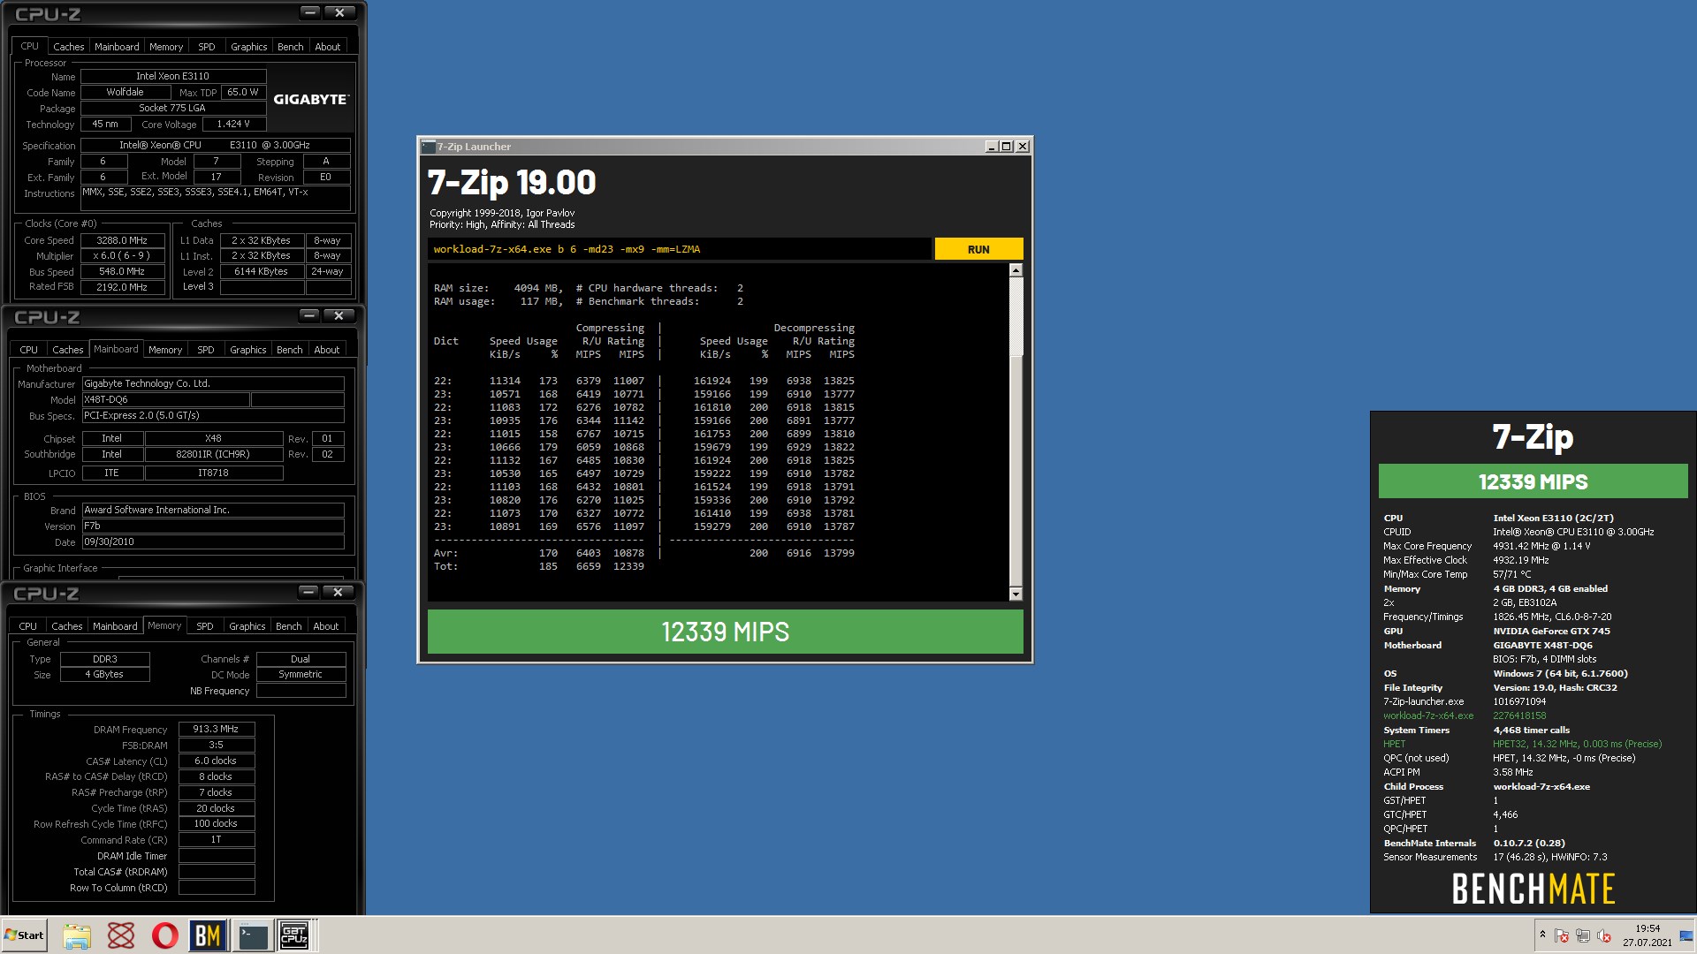
Task: Open the Windows Start menu
Action: tap(25, 935)
